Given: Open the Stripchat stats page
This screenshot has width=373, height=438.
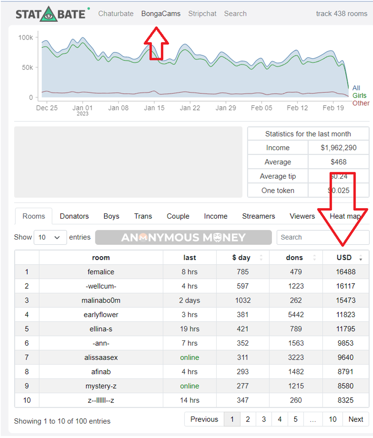Looking at the screenshot, I should 202,14.
